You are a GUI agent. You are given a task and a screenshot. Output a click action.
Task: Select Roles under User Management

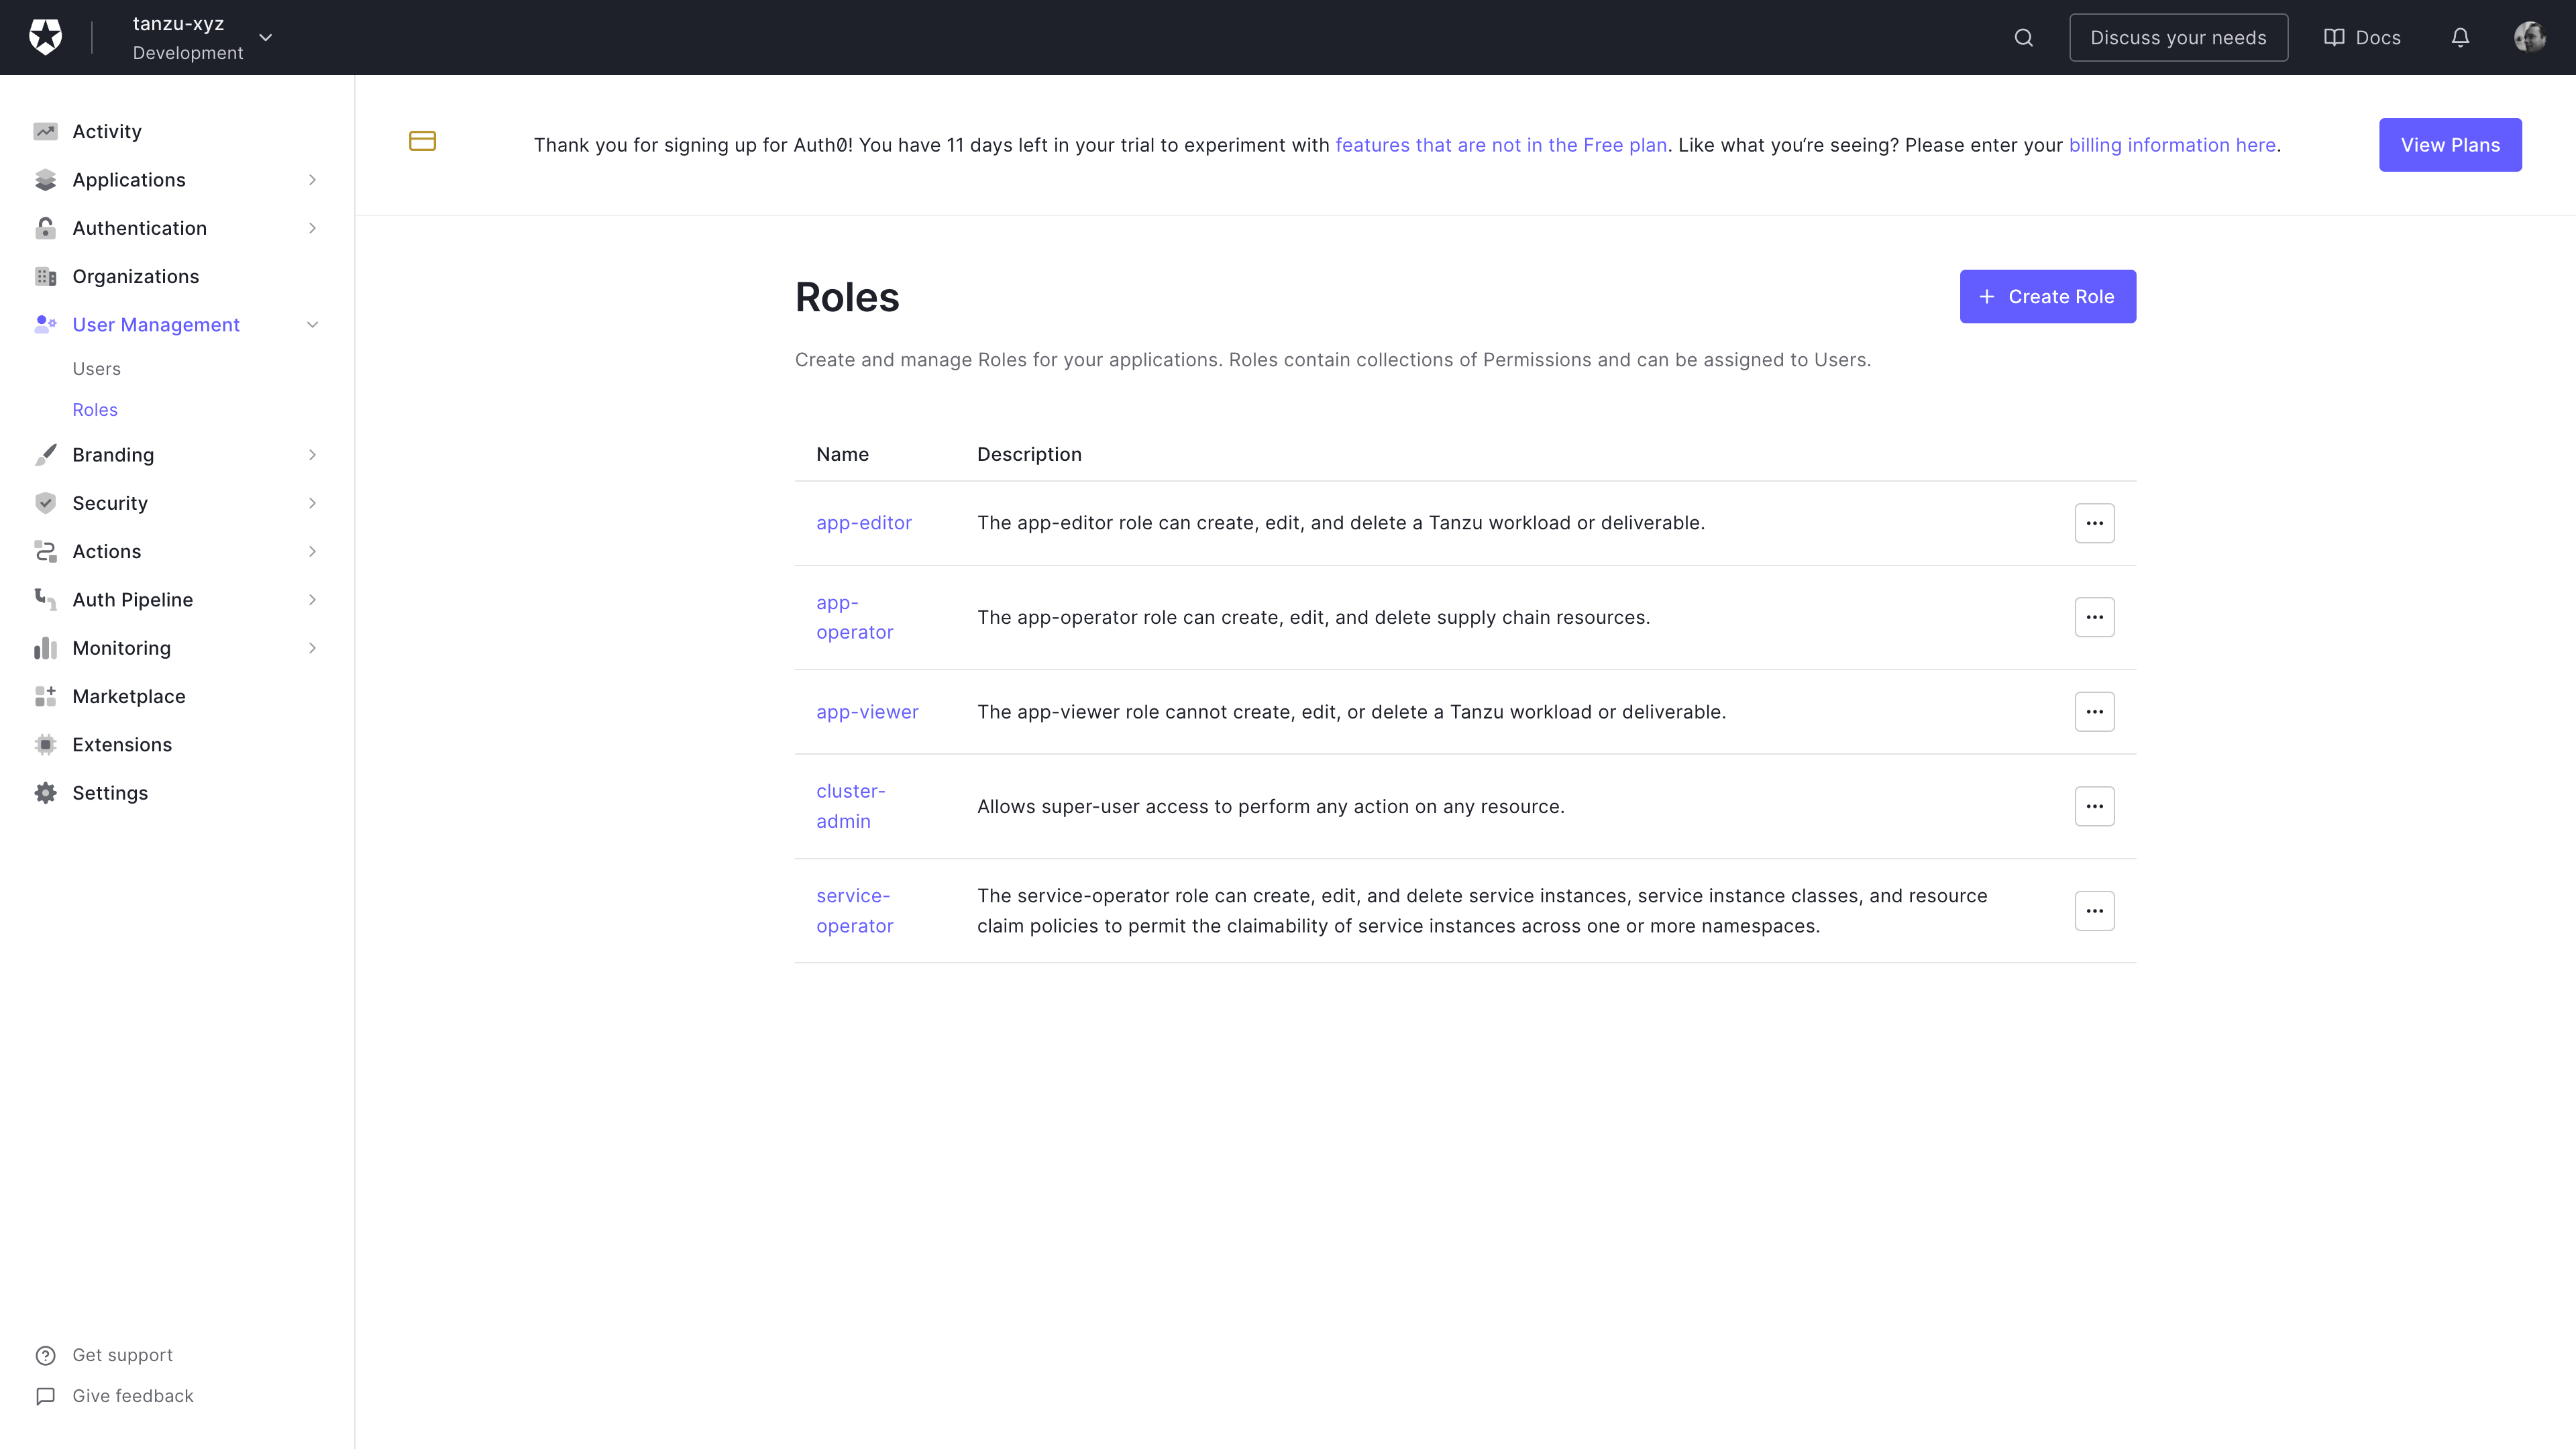[94, 409]
